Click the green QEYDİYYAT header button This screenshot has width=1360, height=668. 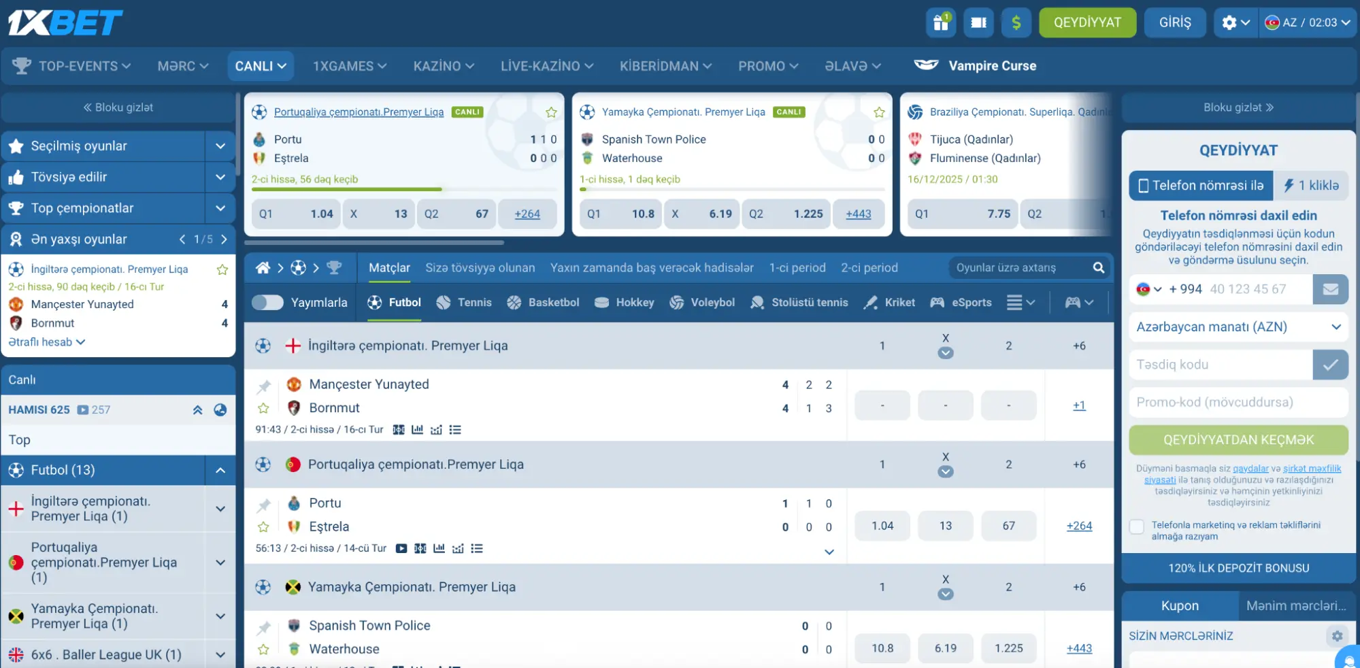point(1087,22)
